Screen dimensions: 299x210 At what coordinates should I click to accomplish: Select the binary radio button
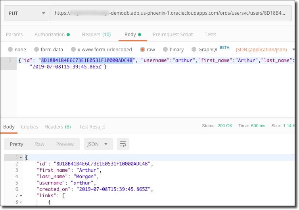click(165, 50)
